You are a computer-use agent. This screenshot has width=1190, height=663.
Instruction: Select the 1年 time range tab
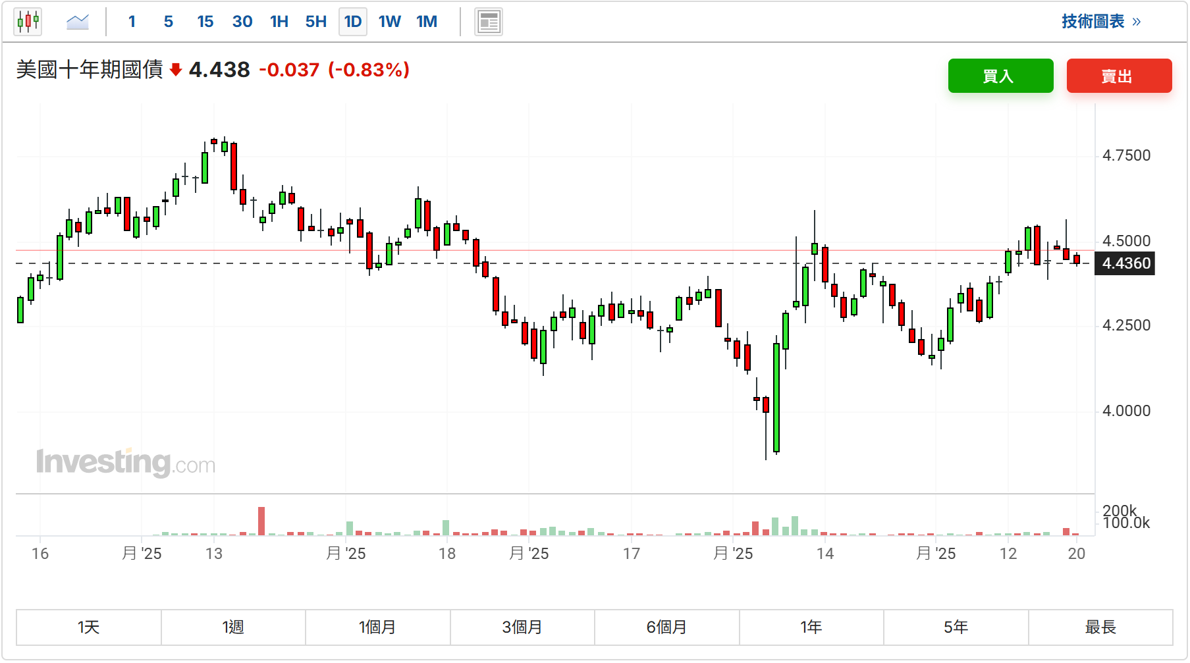coord(811,627)
